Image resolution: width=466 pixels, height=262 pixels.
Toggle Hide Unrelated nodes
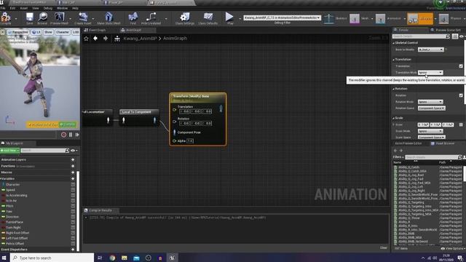click(151, 18)
